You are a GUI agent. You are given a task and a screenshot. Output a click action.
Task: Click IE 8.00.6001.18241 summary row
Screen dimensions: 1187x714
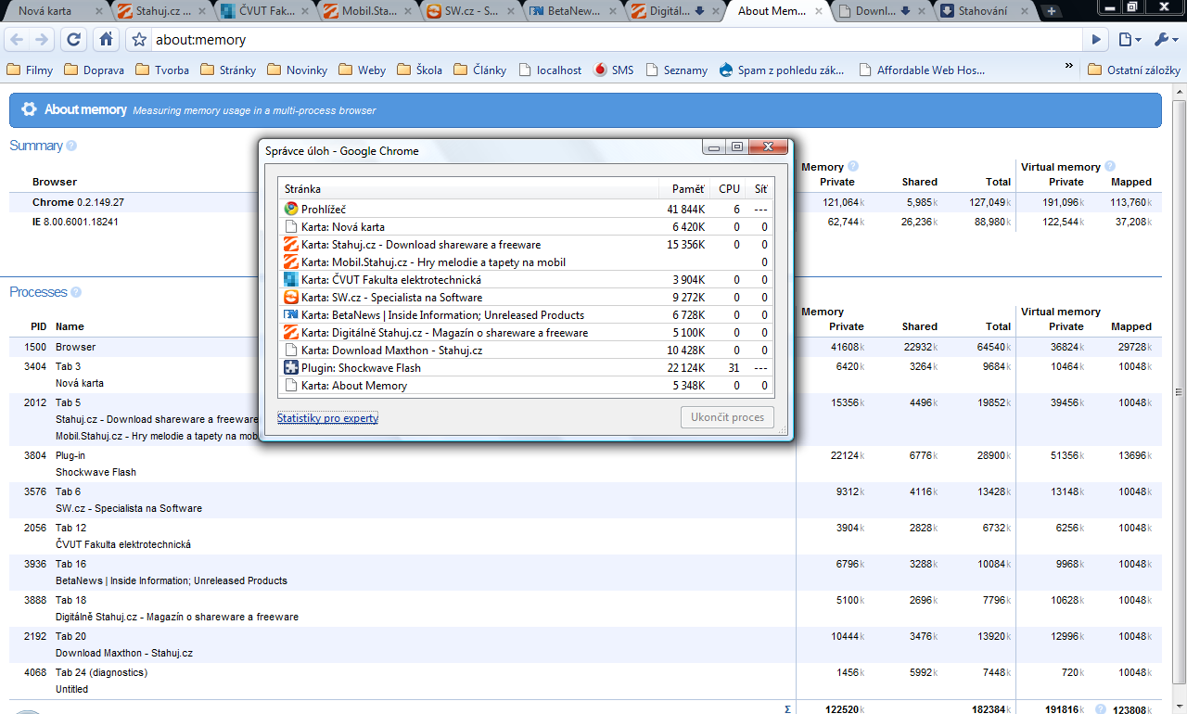point(586,222)
